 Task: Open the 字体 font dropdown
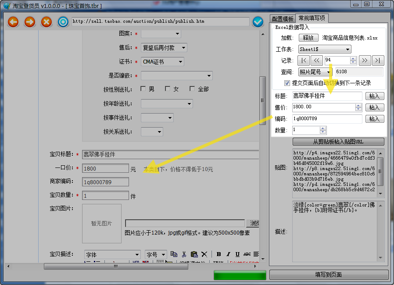pyautogui.click(x=112, y=255)
